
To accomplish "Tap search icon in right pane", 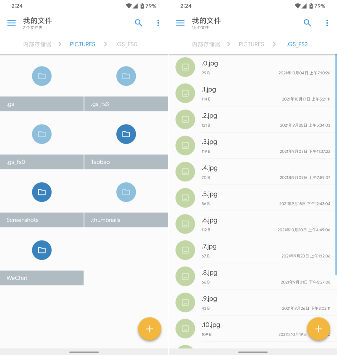I will [307, 23].
